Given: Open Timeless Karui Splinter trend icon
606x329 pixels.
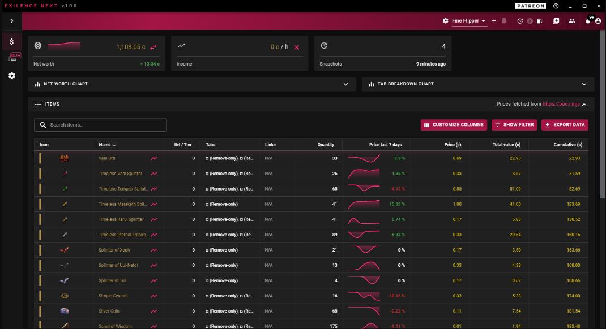Looking at the screenshot, I should 154,219.
